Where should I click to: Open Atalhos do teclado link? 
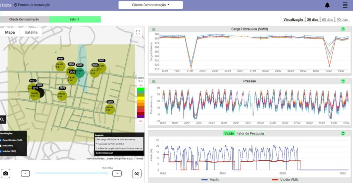95,159
